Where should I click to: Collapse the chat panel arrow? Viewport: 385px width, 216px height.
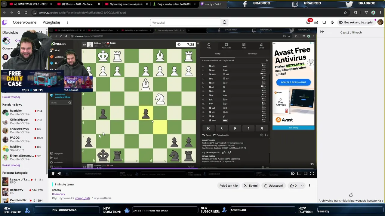[322, 32]
